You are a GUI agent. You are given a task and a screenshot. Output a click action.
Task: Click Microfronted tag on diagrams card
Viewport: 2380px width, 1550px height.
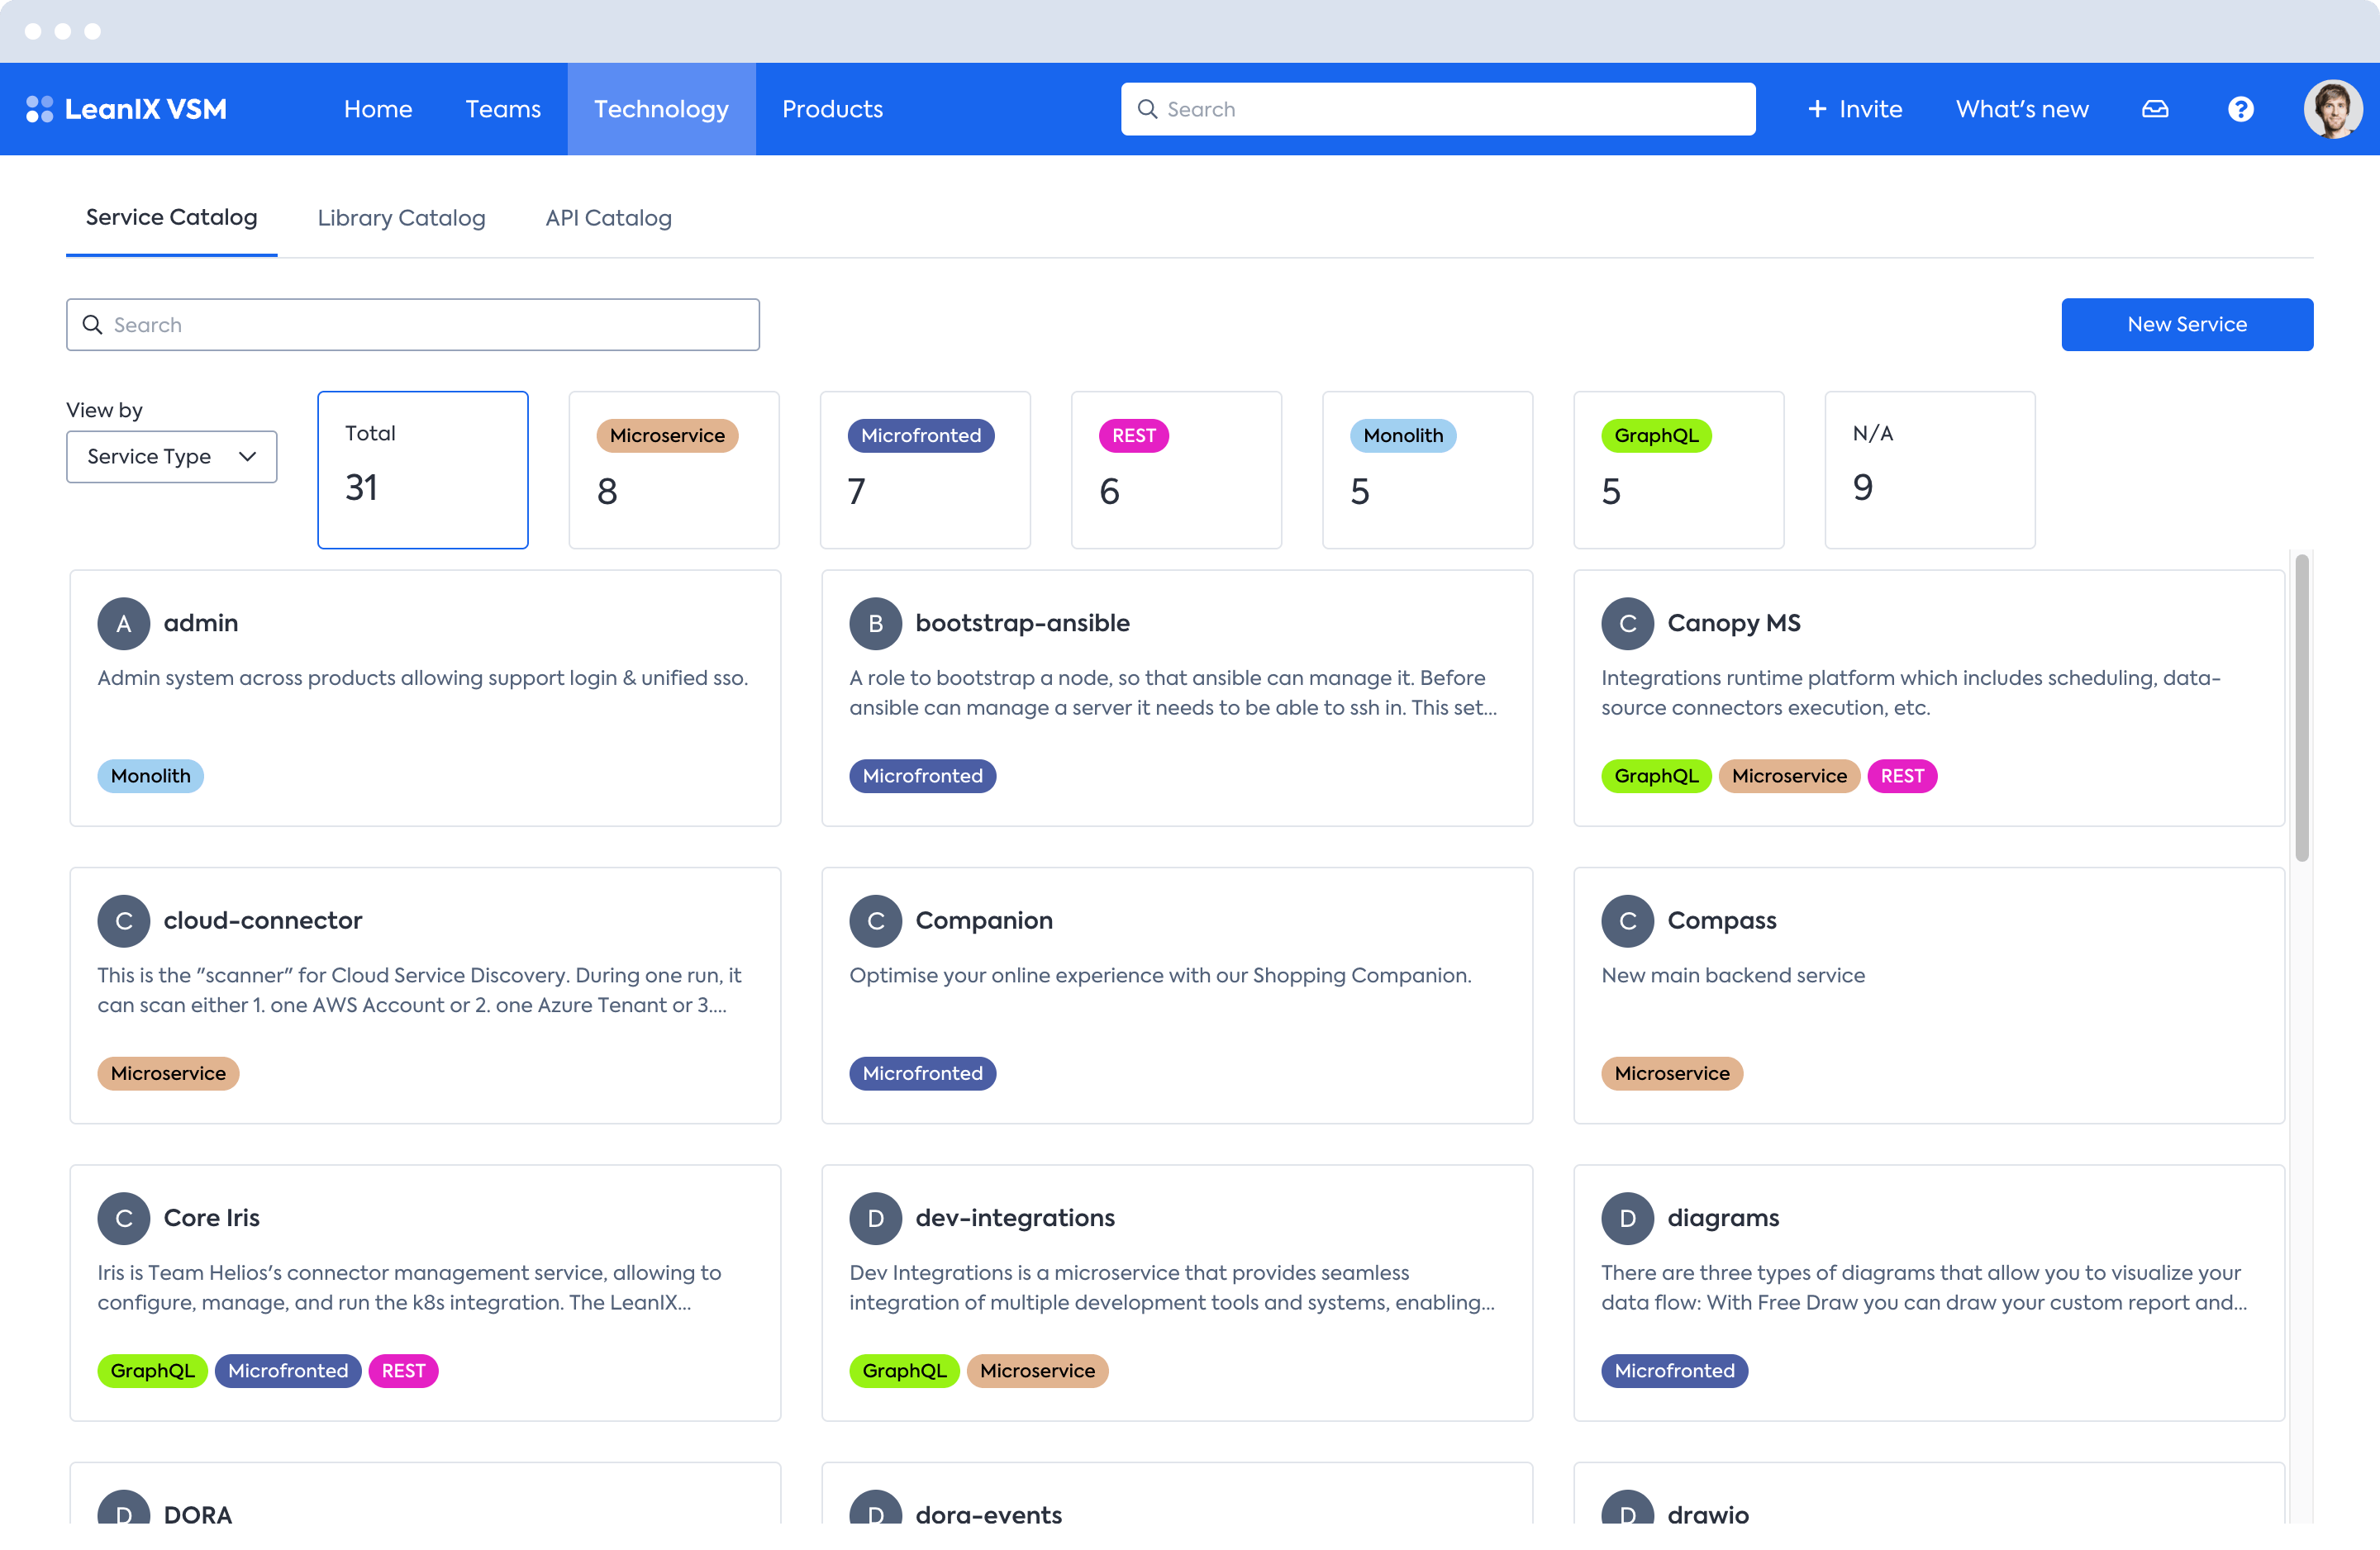1674,1371
